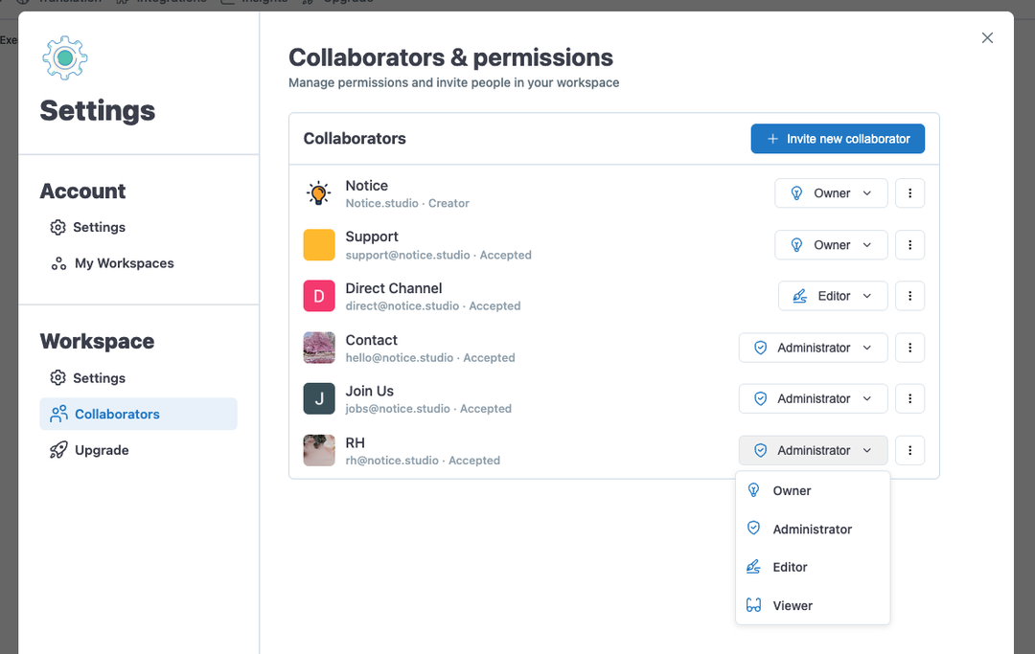Open the three-dot menu for RH
The height and width of the screenshot is (654, 1035).
tap(909, 450)
